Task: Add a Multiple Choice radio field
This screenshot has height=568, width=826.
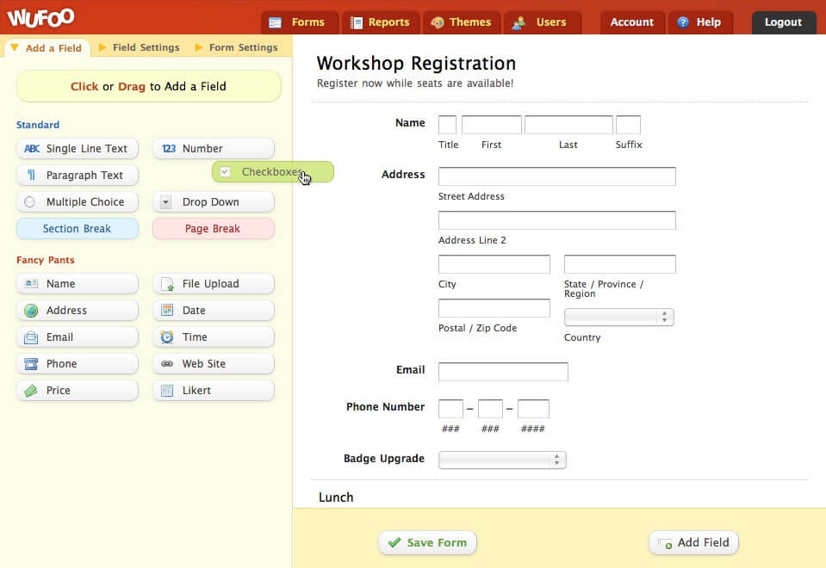Action: [77, 202]
